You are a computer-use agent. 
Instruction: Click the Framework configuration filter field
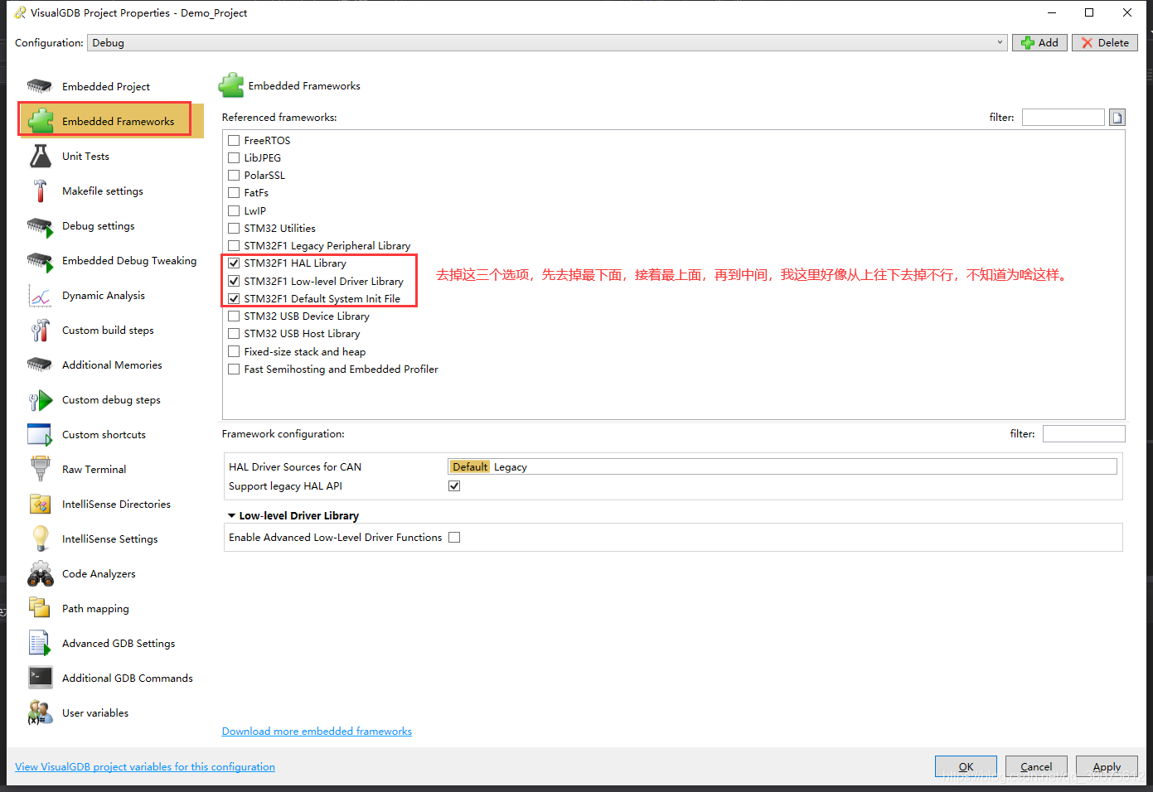1084,434
